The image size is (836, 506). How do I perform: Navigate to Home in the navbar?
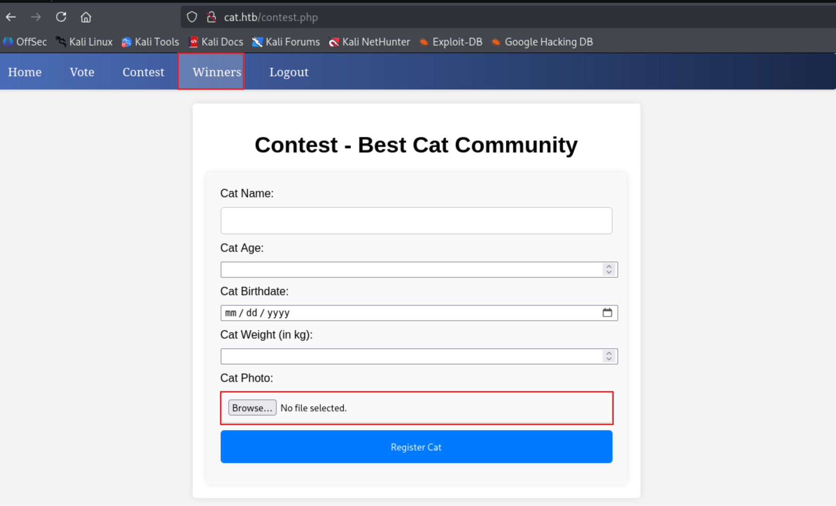click(25, 72)
